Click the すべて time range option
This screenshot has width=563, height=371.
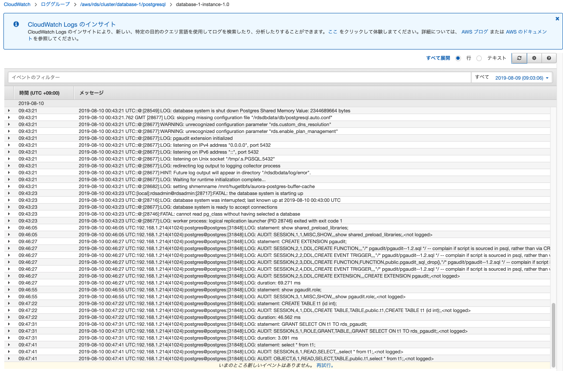(482, 77)
